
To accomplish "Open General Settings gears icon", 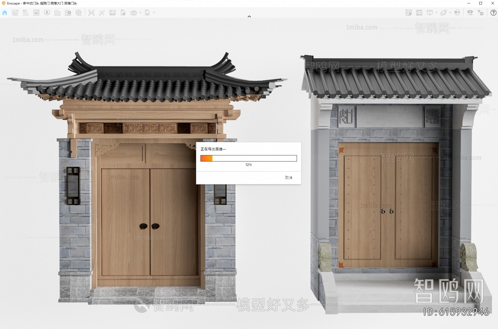I will (x=481, y=13).
